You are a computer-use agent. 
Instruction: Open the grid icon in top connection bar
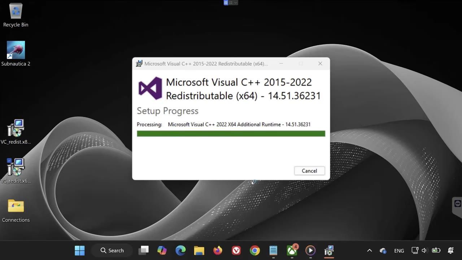point(231,3)
